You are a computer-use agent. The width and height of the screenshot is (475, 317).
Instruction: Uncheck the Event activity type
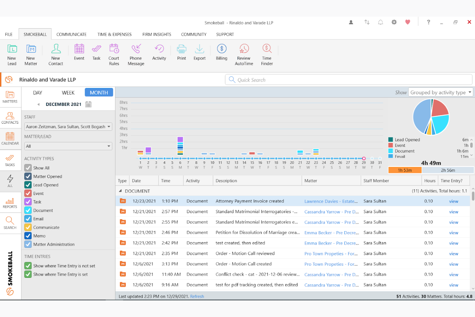pyautogui.click(x=28, y=193)
